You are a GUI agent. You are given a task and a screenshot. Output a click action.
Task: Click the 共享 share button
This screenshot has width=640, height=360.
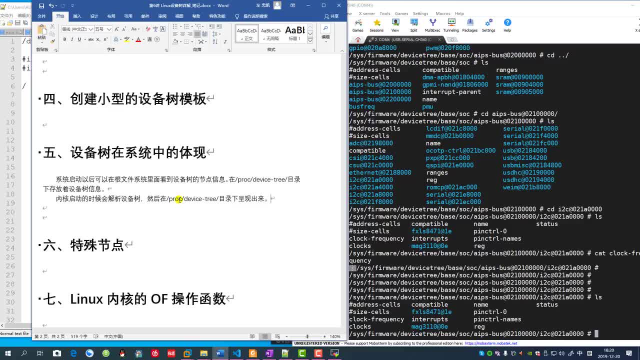click(331, 16)
